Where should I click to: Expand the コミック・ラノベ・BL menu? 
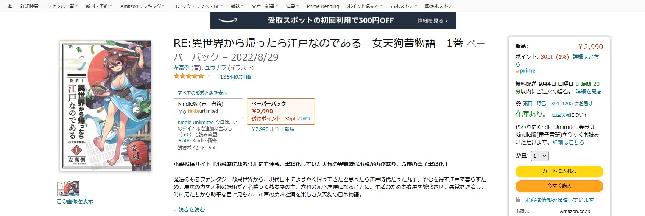(x=198, y=6)
